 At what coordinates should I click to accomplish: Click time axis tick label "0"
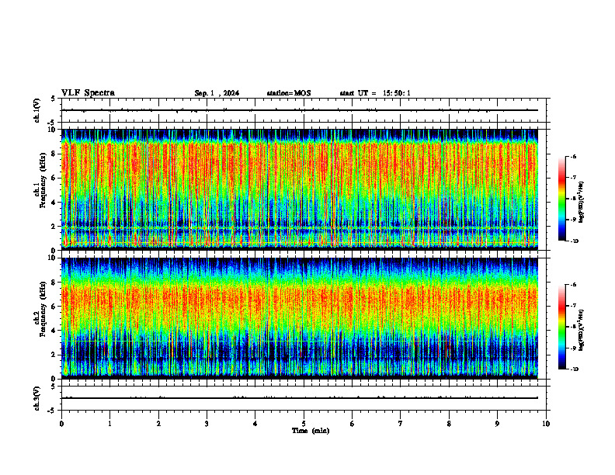click(x=61, y=424)
